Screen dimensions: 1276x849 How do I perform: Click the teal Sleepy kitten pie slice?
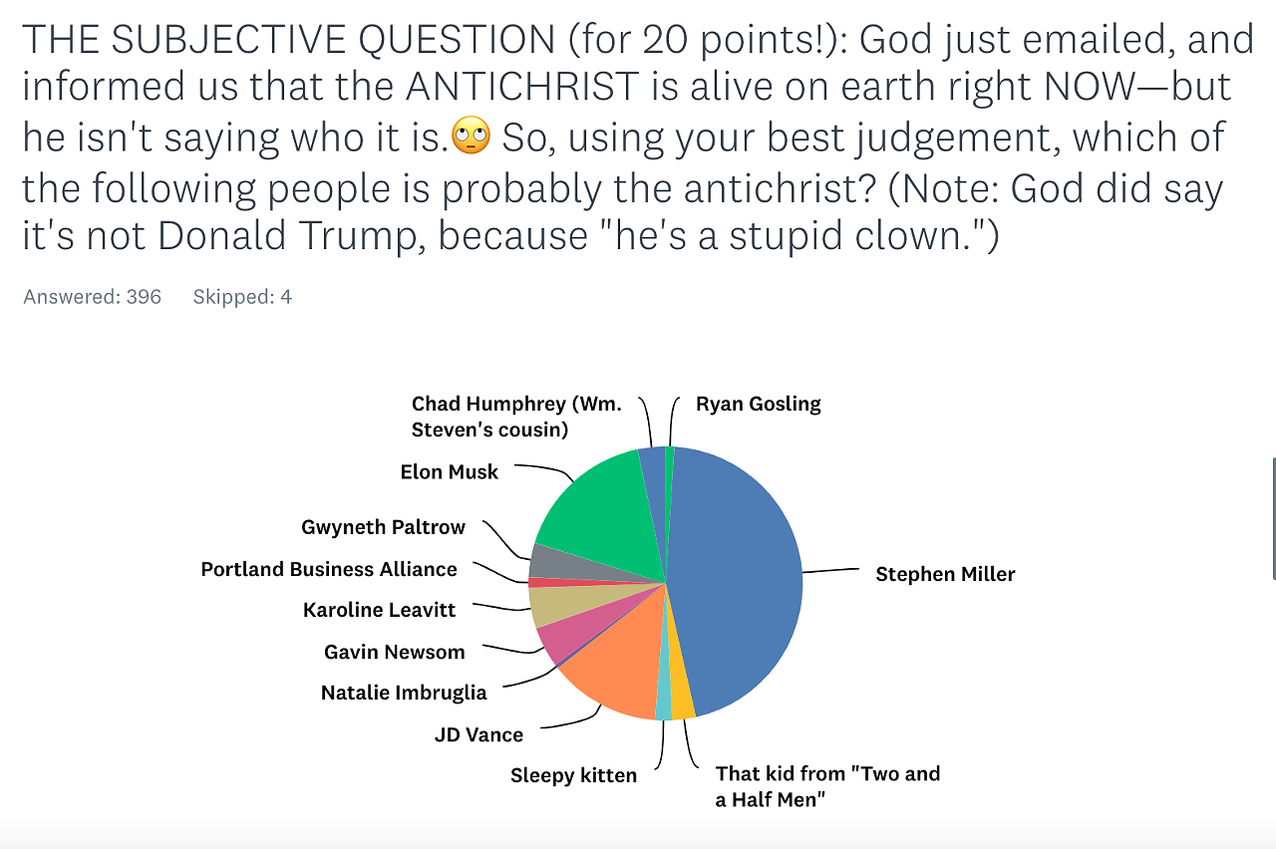pos(663,703)
